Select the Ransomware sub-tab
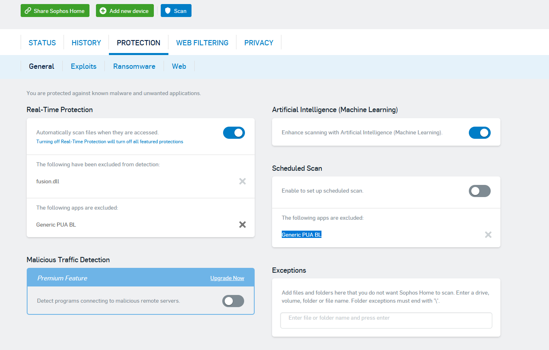The image size is (549, 350). coord(134,66)
